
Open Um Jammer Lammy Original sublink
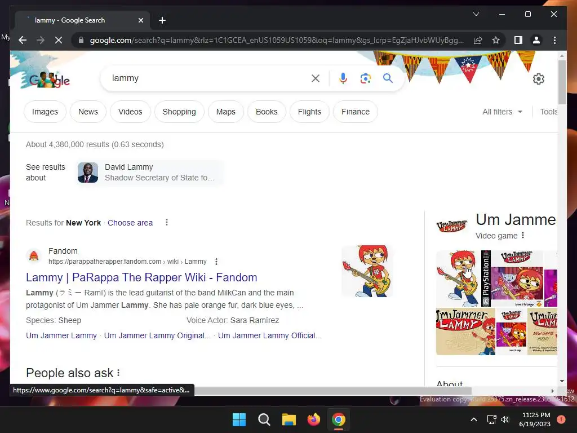(158, 335)
